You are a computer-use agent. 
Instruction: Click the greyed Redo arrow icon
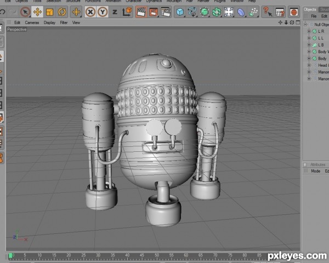point(13,12)
